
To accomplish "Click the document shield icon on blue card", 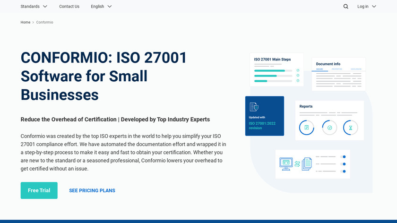I will (254, 107).
